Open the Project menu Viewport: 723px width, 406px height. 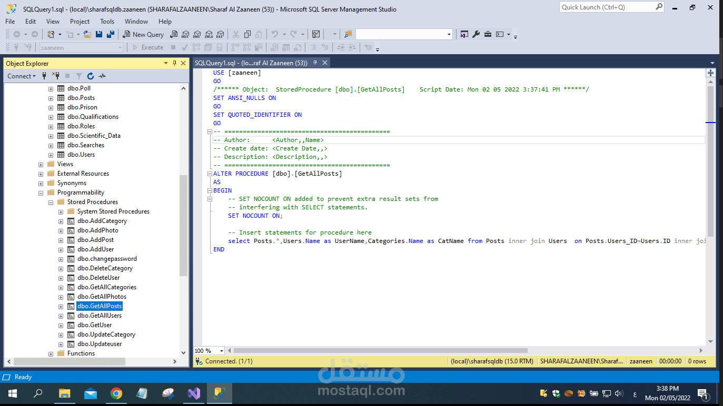[80, 22]
